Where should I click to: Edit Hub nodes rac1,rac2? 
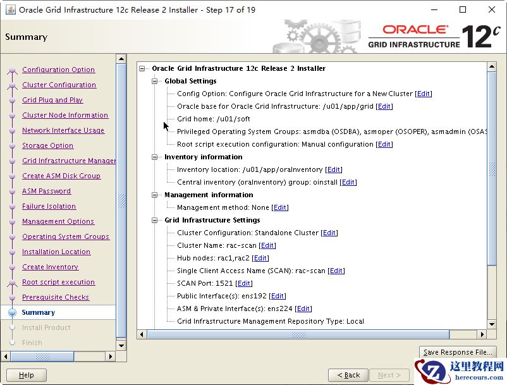point(260,258)
